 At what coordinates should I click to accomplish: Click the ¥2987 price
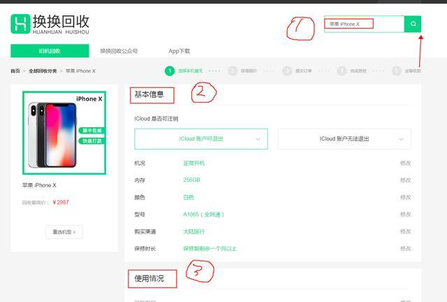click(61, 202)
